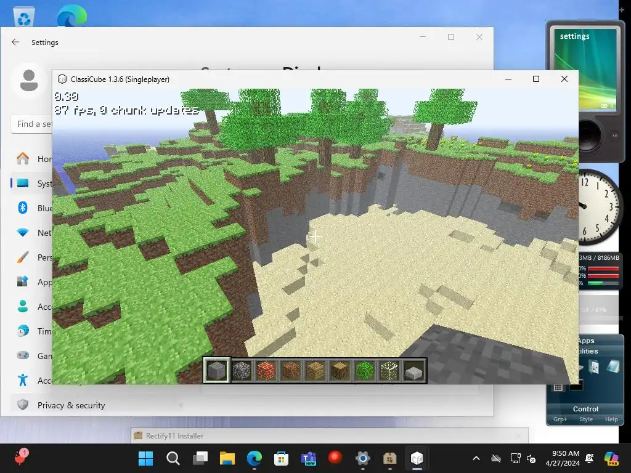Select the green leaves block in the hotbar
The height and width of the screenshot is (473, 631).
[365, 370]
